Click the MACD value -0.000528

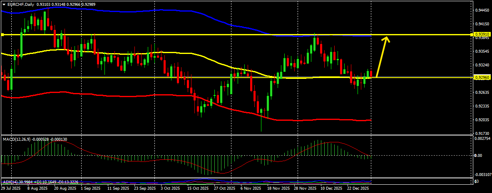click(x=40, y=139)
